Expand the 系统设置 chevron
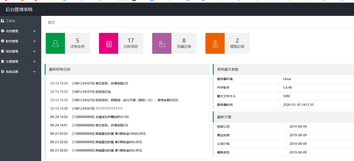The height and width of the screenshot is (161, 354). tap(34, 72)
